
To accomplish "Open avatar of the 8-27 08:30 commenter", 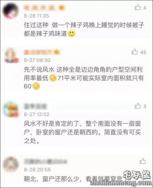I will pyautogui.click(x=11, y=55).
